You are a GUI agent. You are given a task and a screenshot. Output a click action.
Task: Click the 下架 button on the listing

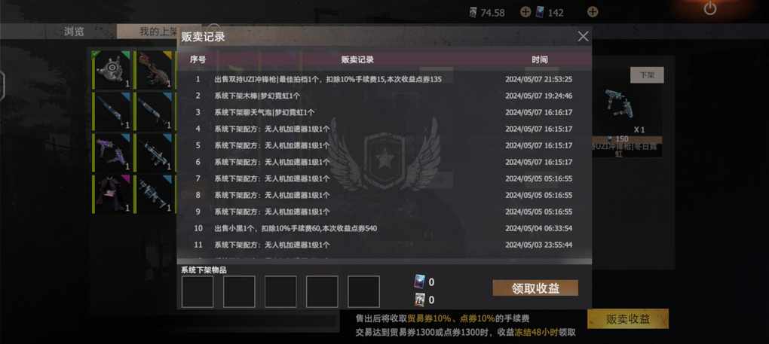[x=647, y=75]
